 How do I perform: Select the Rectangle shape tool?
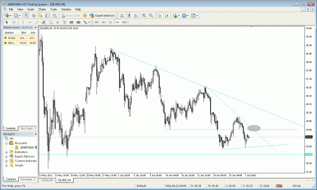click(x=72, y=22)
